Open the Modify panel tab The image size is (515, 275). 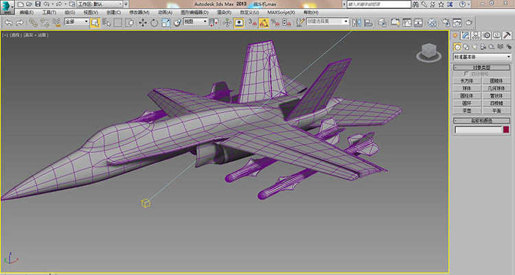pos(466,35)
